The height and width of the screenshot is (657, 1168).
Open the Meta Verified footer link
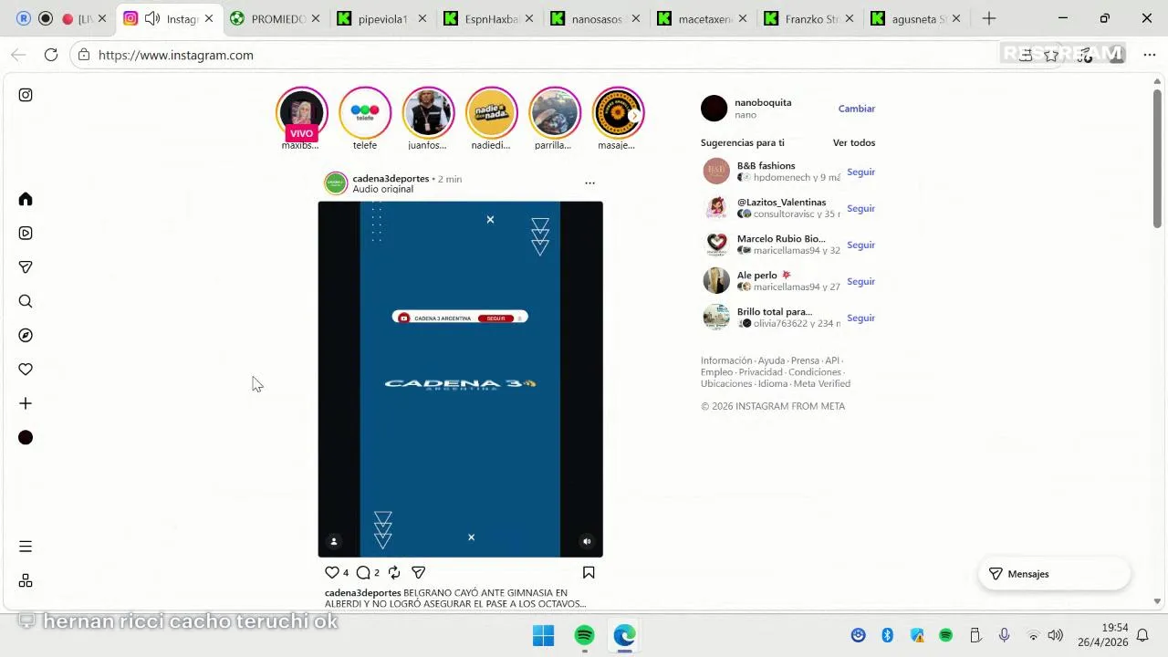(822, 384)
